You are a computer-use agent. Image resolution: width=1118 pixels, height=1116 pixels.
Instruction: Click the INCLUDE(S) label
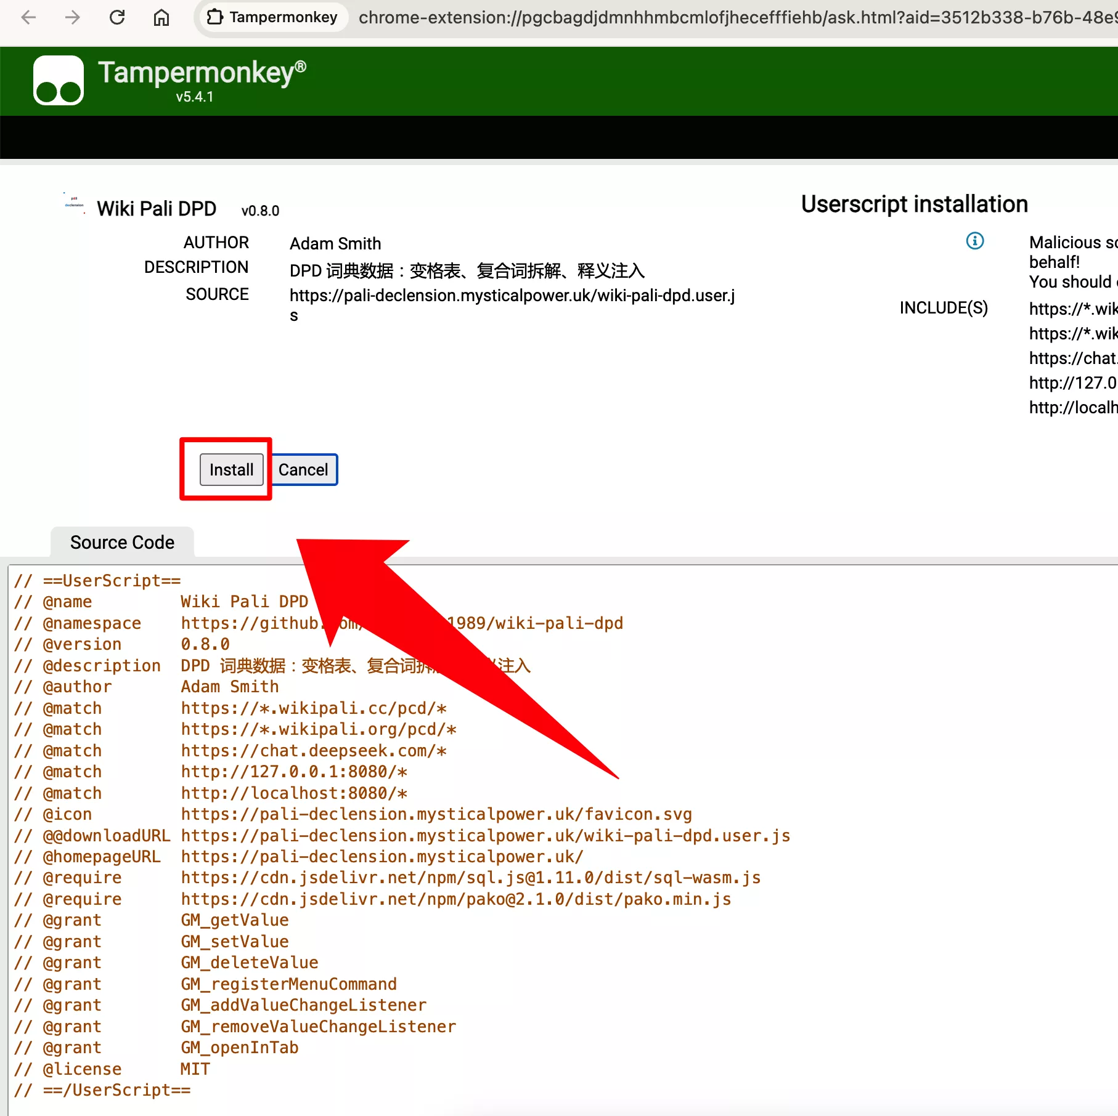(944, 308)
